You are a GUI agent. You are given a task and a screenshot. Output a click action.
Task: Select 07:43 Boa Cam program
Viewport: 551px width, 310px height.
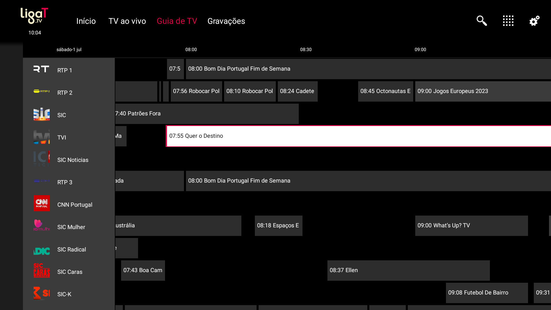pyautogui.click(x=143, y=270)
